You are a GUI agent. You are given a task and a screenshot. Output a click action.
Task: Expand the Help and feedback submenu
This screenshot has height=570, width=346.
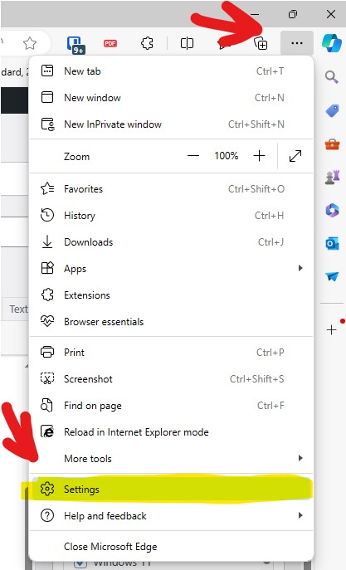[x=171, y=515]
